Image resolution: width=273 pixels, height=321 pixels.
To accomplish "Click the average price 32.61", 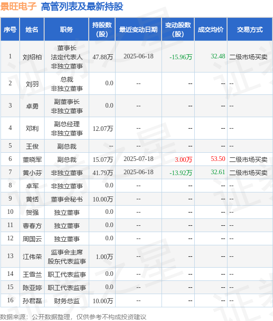I will 218,172.
